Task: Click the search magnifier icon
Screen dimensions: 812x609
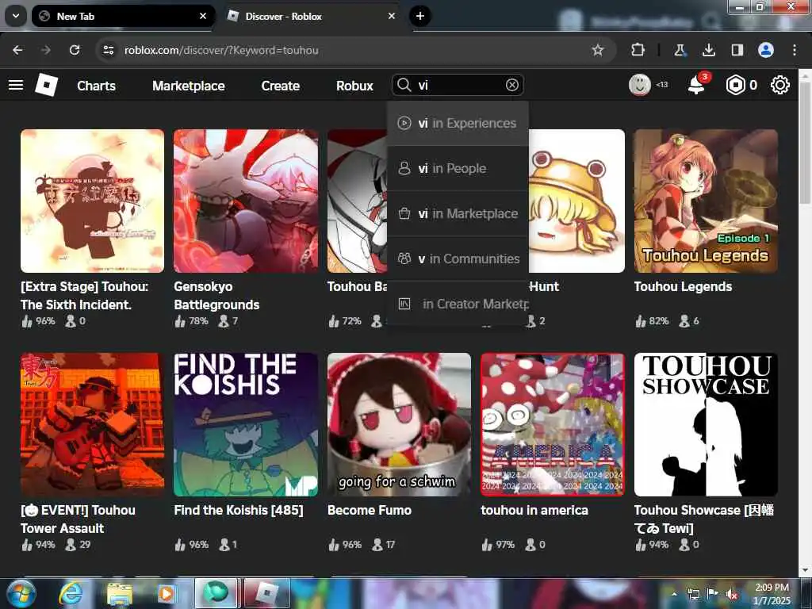Action: tap(404, 85)
